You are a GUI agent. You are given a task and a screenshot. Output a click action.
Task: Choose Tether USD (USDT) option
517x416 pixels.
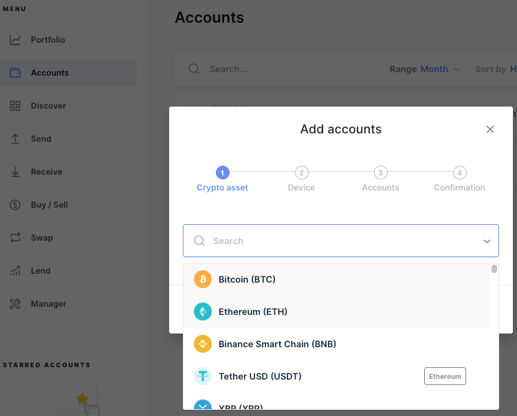[x=337, y=376]
